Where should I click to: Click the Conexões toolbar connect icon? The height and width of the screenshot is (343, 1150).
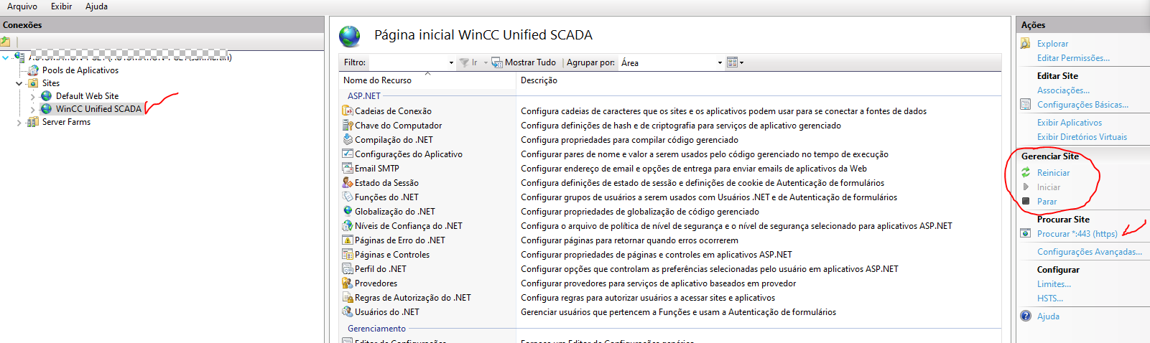[6, 42]
